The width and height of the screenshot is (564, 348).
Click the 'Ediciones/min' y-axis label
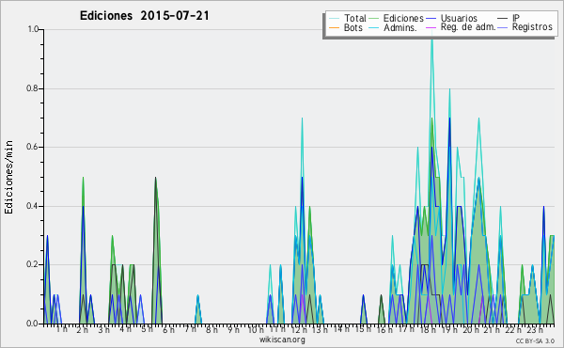[8, 177]
